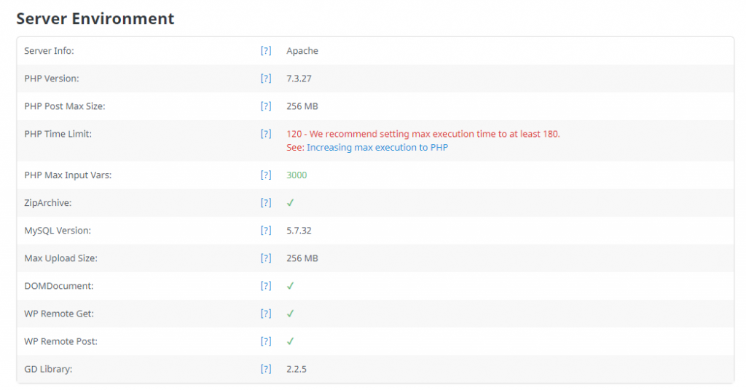
Task: Click the DOMDocument label
Action: tap(59, 286)
